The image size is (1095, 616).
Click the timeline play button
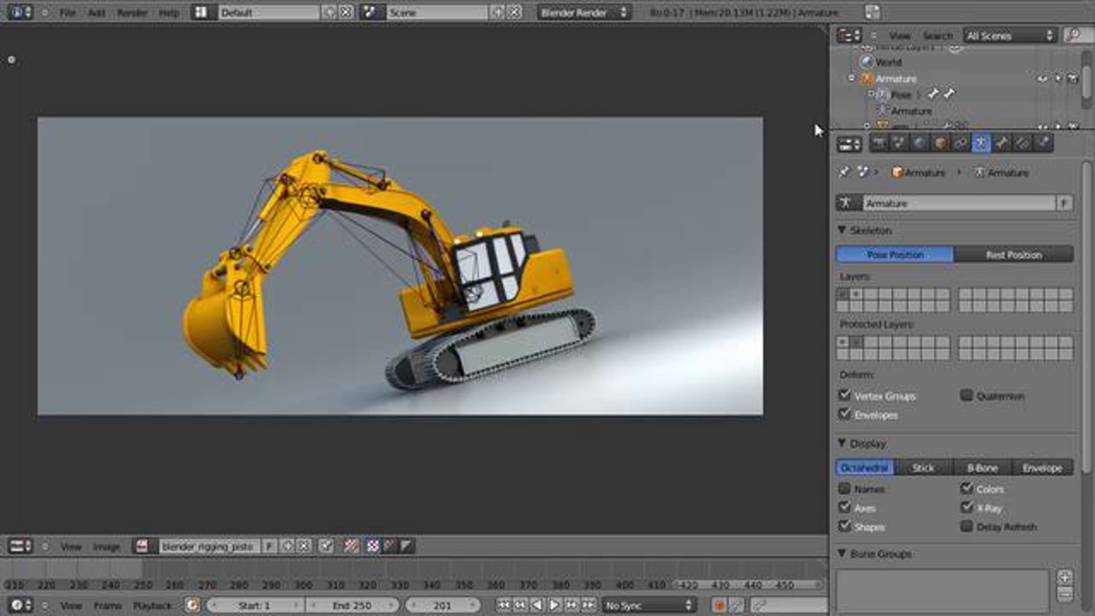point(554,605)
